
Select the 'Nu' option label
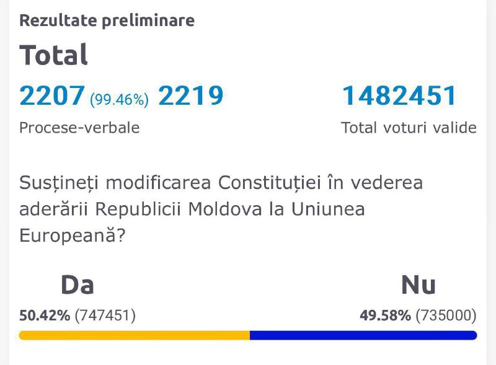pos(418,285)
